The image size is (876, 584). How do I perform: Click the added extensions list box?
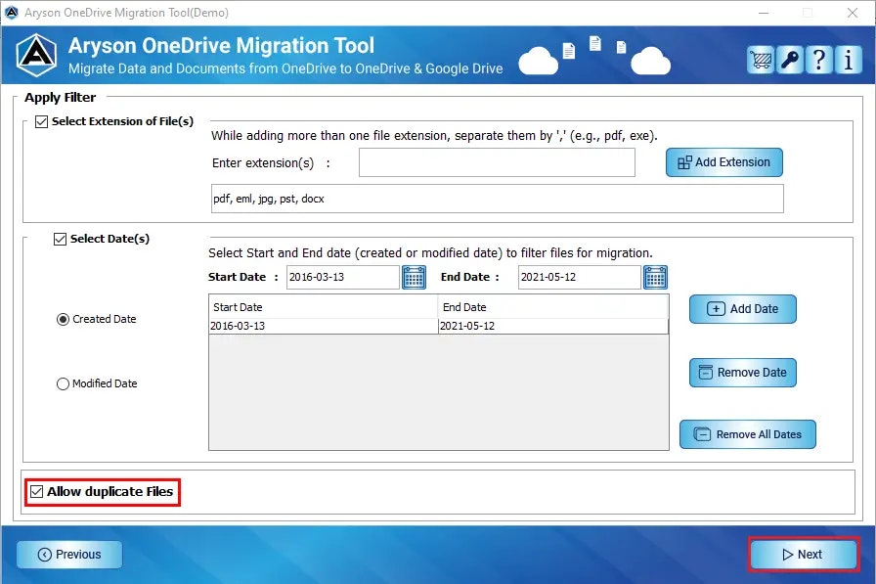click(498, 199)
